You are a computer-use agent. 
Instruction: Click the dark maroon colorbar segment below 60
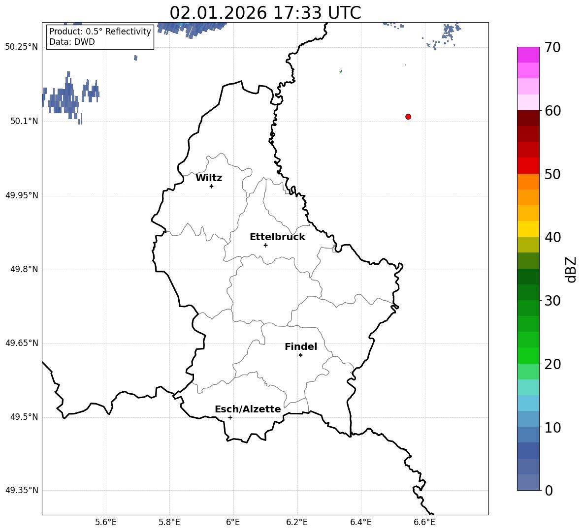528,118
